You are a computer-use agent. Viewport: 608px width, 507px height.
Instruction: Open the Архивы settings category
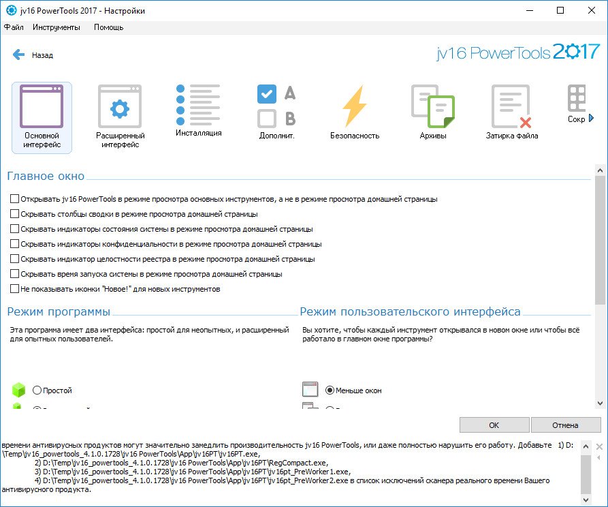(433, 112)
